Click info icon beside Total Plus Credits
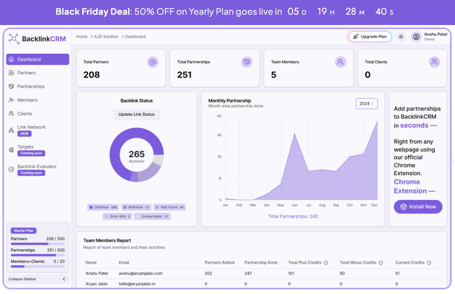Screen dimensions: 455x294 coord(326,262)
